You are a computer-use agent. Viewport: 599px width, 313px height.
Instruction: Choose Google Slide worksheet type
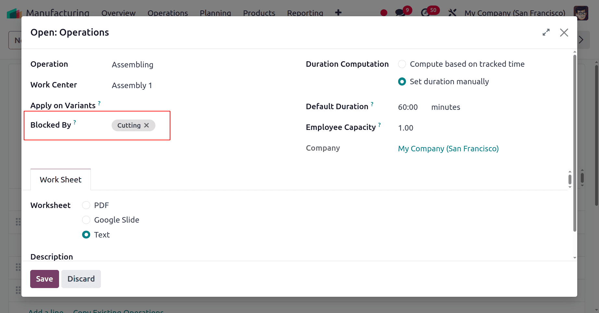pyautogui.click(x=86, y=220)
